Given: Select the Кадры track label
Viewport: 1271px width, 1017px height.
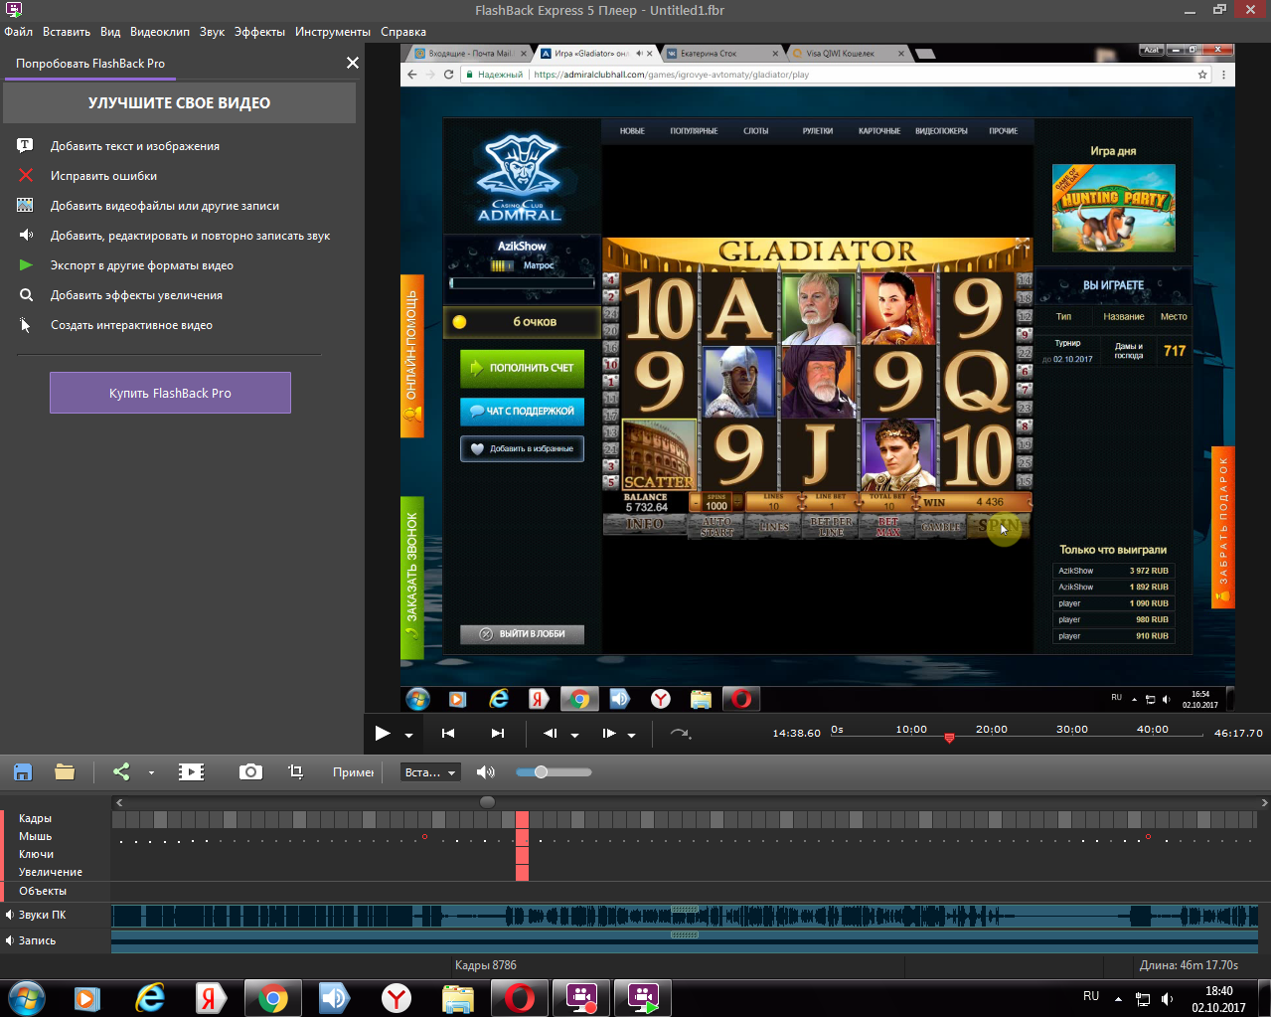Looking at the screenshot, I should coord(35,818).
